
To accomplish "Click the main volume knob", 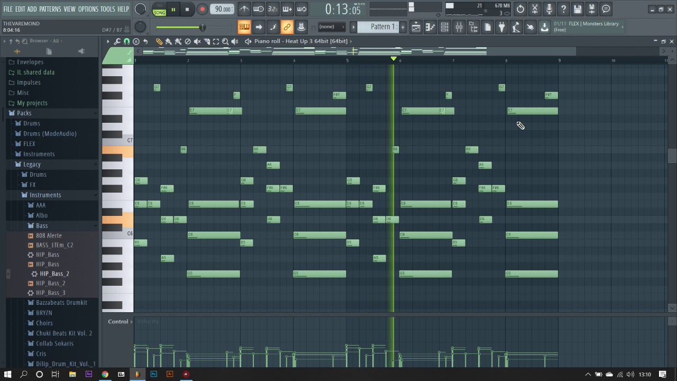I will [141, 9].
